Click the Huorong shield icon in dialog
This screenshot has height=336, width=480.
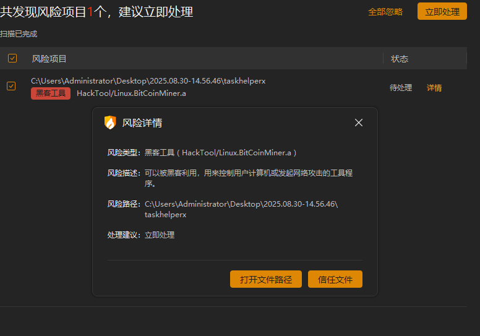pos(110,123)
